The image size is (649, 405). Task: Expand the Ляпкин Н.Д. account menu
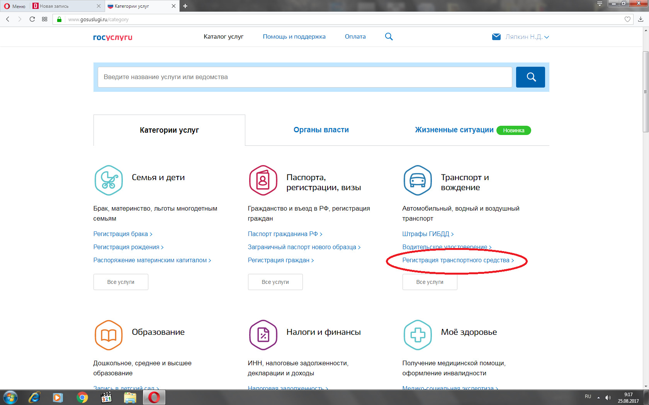[x=527, y=37]
